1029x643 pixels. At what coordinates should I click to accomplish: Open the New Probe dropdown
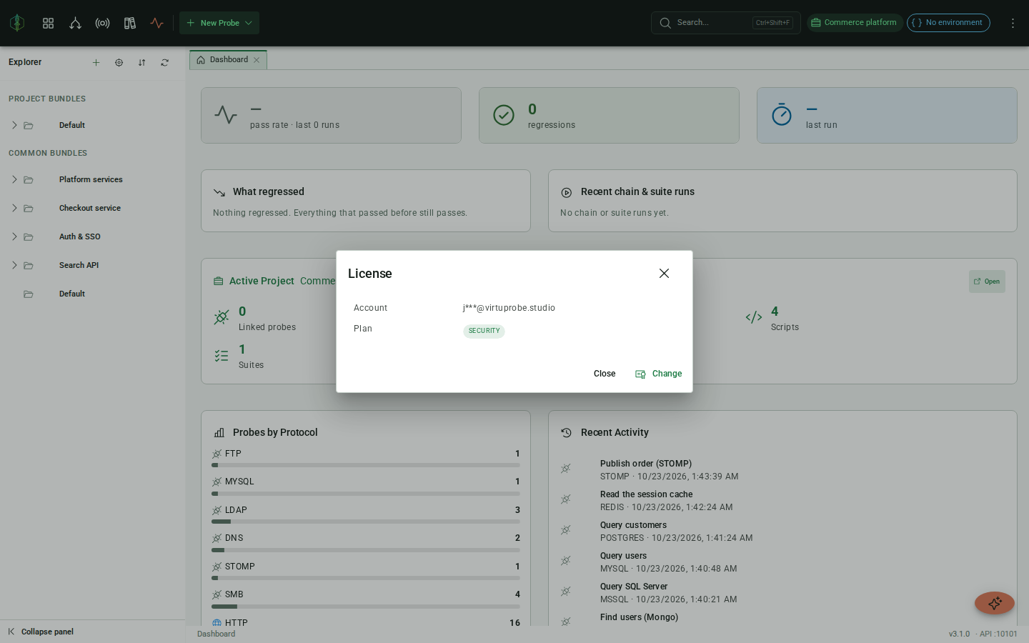(x=219, y=23)
